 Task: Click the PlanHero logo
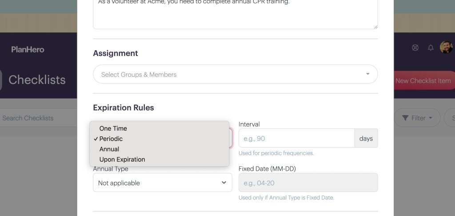(x=28, y=49)
